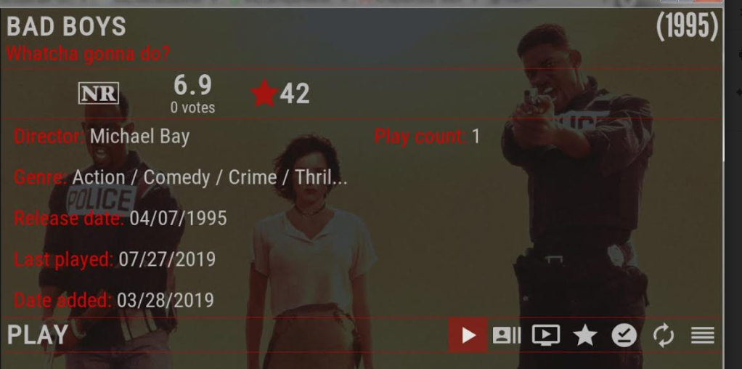742x369 pixels.
Task: Start the movie with the red Play button
Action: pyautogui.click(x=468, y=335)
